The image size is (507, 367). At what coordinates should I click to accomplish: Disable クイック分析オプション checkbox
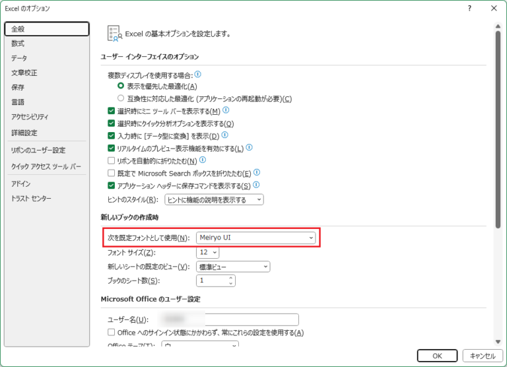(111, 123)
